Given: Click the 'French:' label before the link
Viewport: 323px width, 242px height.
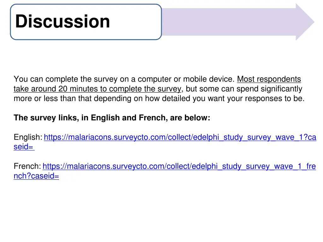Looking at the screenshot, I should click(x=27, y=166).
